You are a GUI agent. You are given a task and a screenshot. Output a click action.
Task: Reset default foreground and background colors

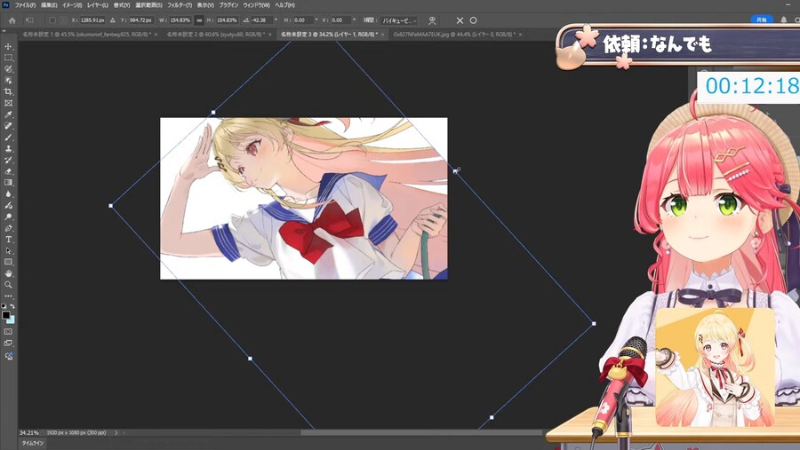4,306
